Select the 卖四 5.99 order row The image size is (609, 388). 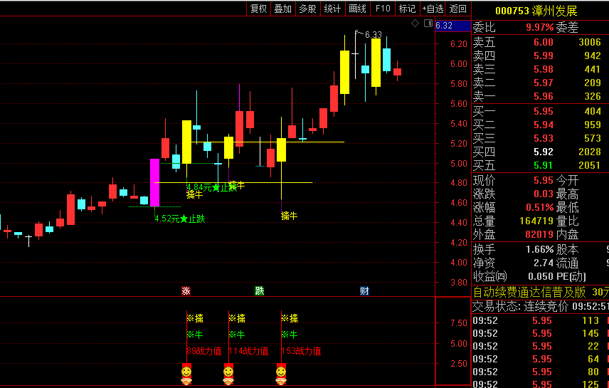540,56
